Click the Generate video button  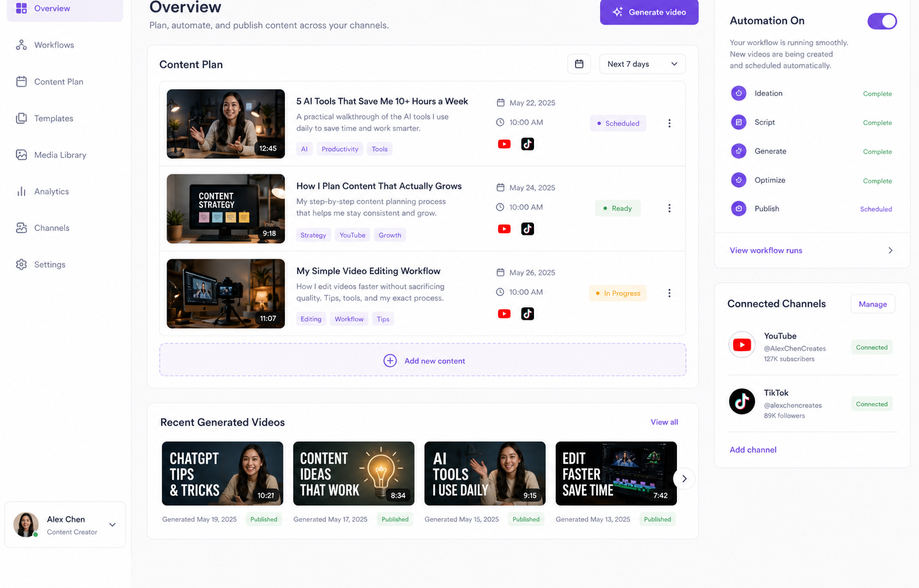[649, 12]
